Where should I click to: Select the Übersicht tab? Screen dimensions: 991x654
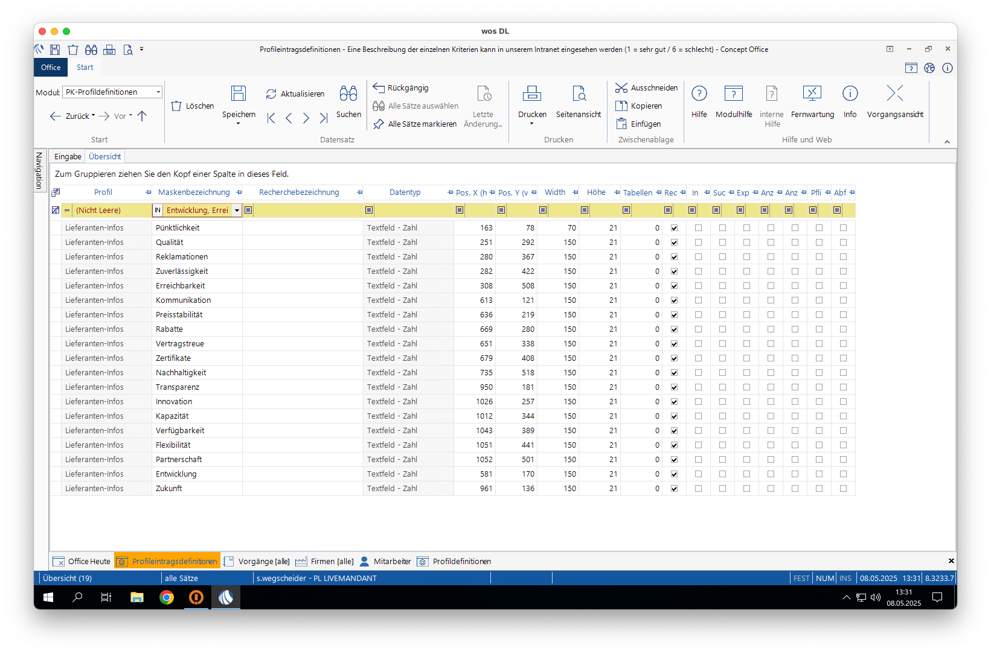tap(105, 156)
